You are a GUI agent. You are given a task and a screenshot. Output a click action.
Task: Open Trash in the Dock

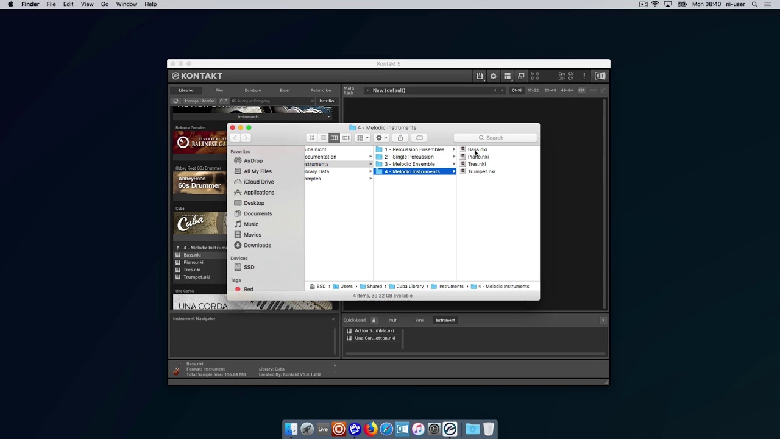(x=488, y=429)
